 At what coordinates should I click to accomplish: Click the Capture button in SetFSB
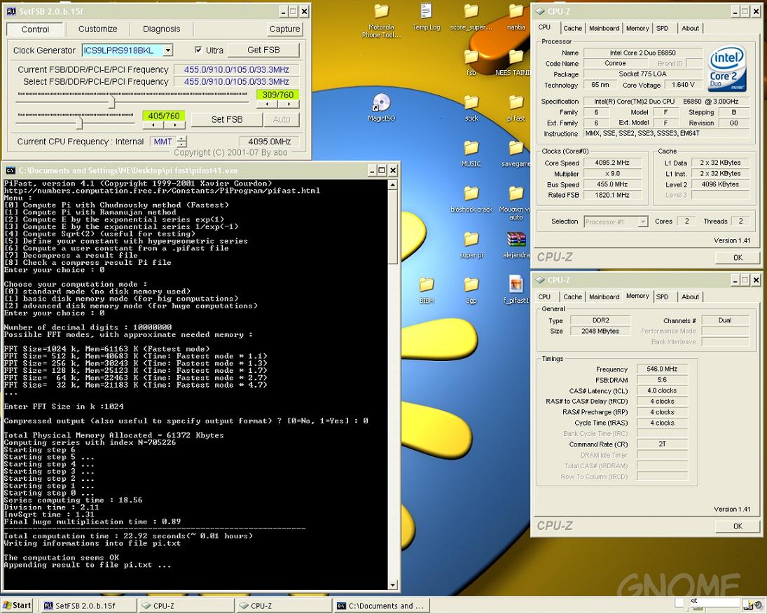(x=284, y=29)
